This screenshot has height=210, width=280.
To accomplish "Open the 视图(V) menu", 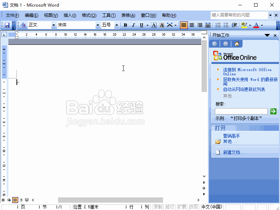I will click(51, 15).
